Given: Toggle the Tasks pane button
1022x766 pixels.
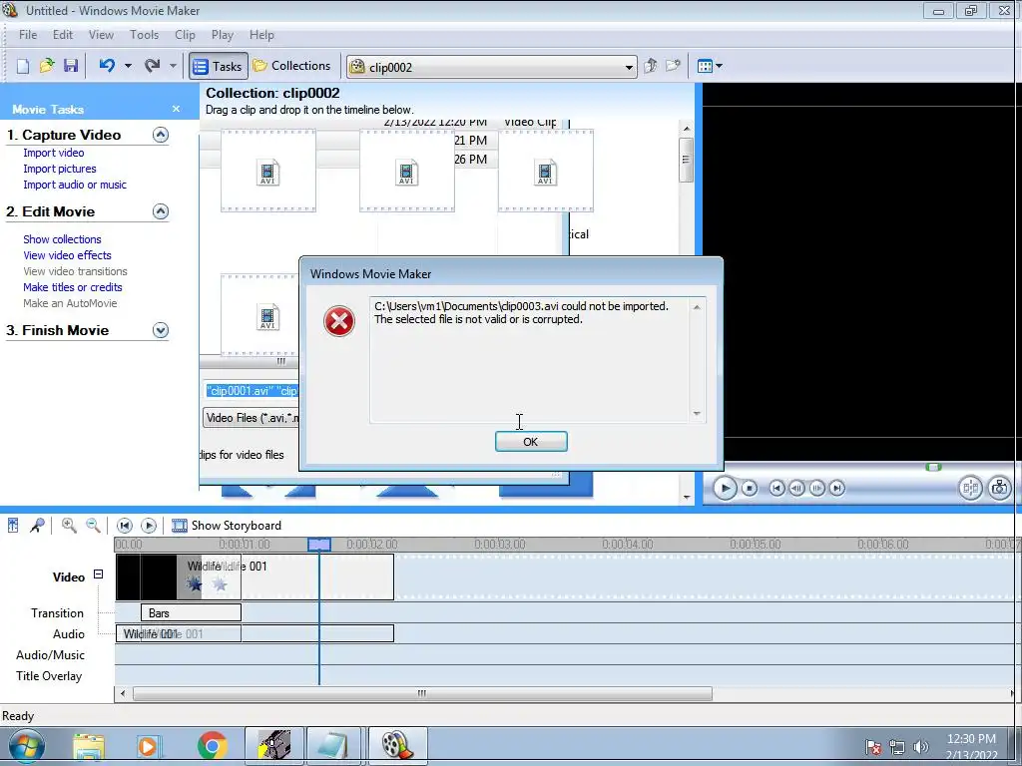Looking at the screenshot, I should [x=219, y=66].
